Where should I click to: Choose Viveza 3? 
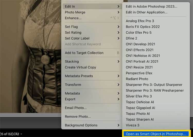click(x=156, y=125)
